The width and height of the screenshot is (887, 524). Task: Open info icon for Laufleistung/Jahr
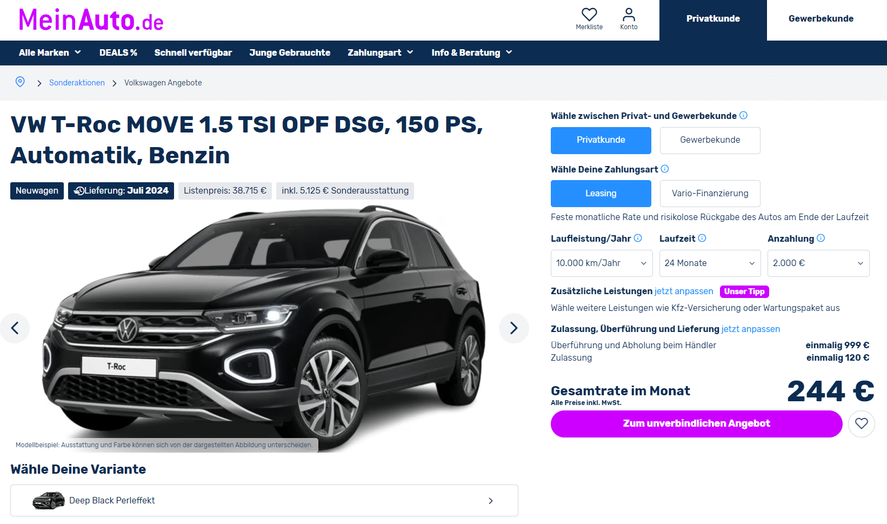[x=638, y=238]
